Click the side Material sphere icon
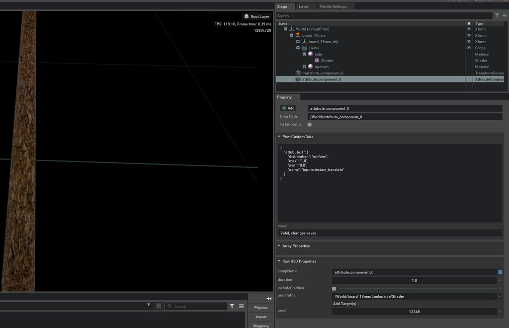 (x=310, y=54)
